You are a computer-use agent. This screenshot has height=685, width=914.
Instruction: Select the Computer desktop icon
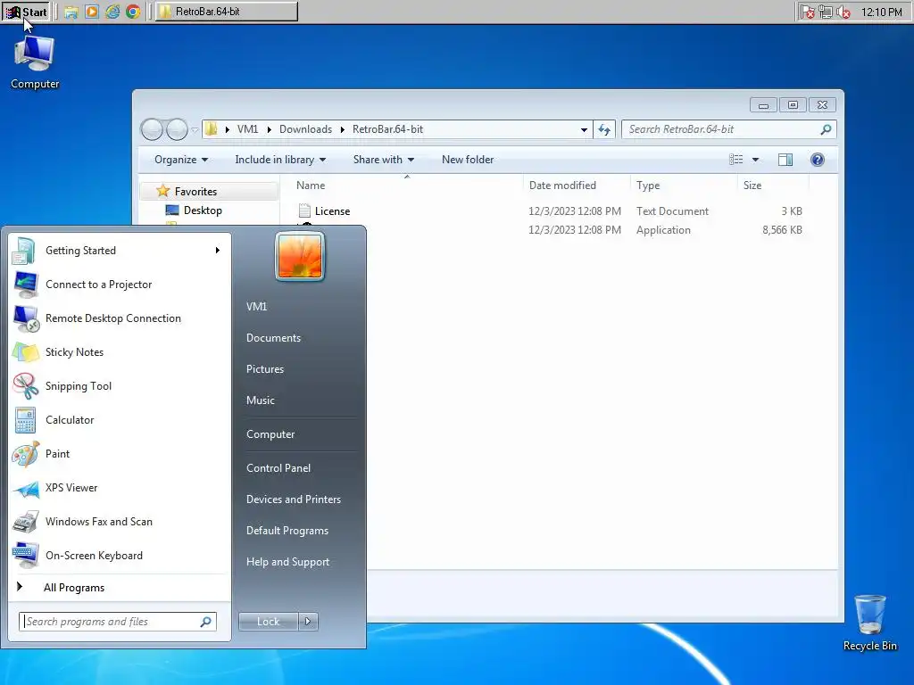tap(35, 62)
